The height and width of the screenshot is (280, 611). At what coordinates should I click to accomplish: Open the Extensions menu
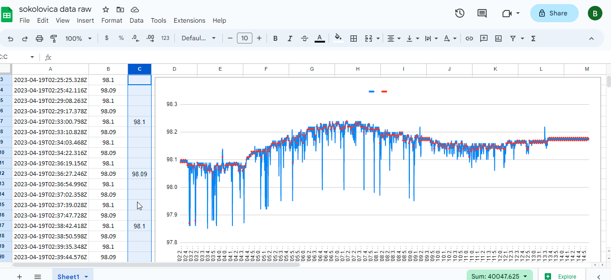click(x=189, y=20)
